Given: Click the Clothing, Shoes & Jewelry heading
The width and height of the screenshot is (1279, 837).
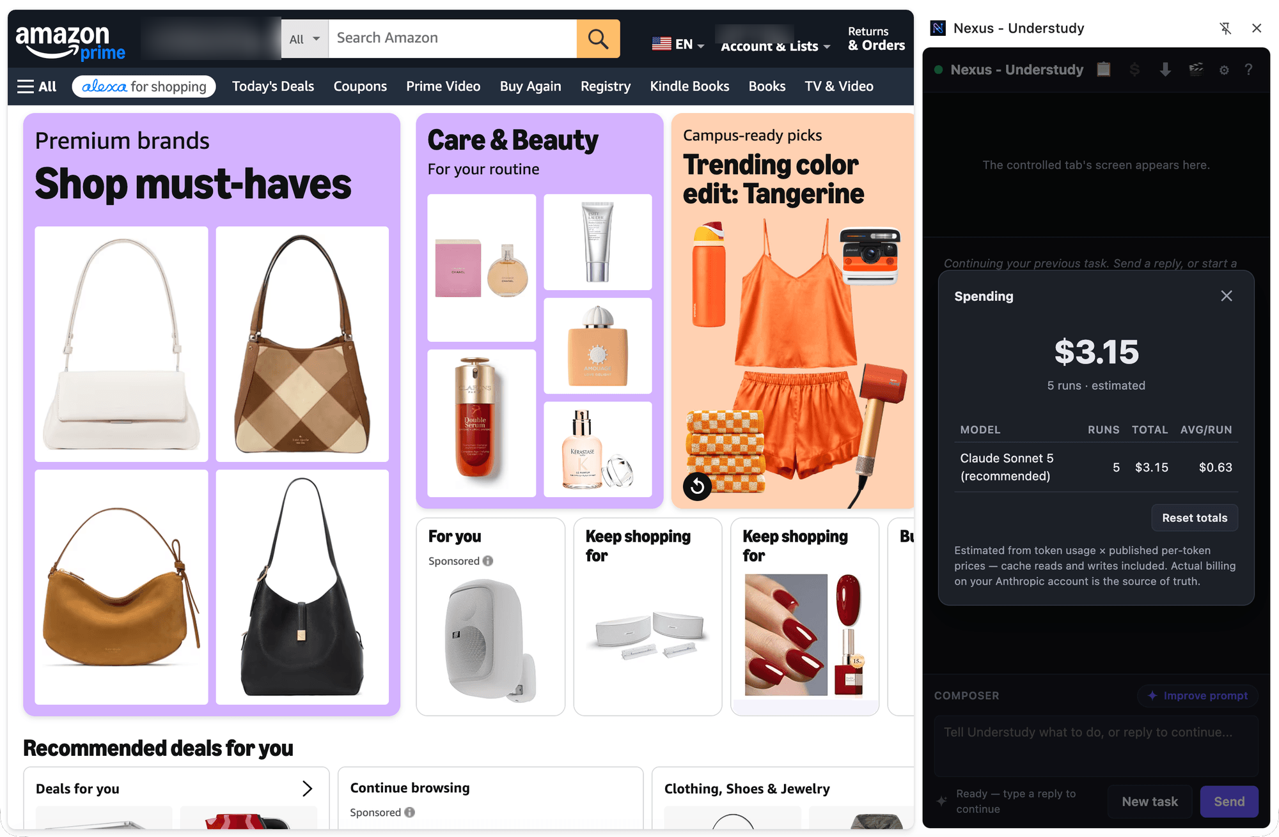Looking at the screenshot, I should (x=747, y=789).
